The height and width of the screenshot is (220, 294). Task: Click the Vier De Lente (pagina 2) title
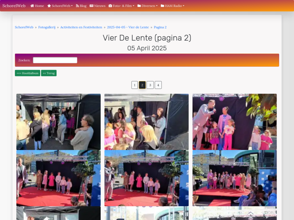[x=147, y=38]
